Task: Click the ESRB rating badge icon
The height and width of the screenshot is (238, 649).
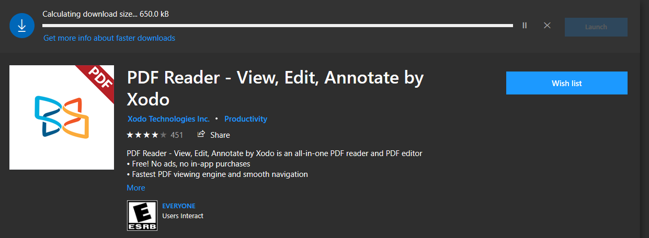Action: 142,216
